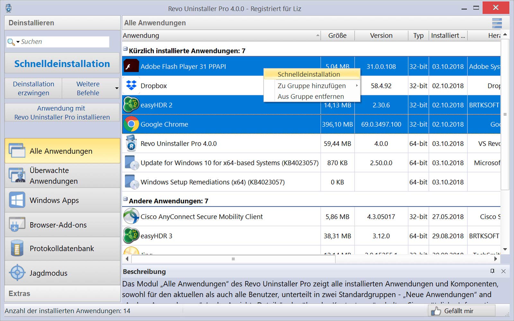The width and height of the screenshot is (514, 321).
Task: Open the view options icon top right
Action: click(x=497, y=23)
